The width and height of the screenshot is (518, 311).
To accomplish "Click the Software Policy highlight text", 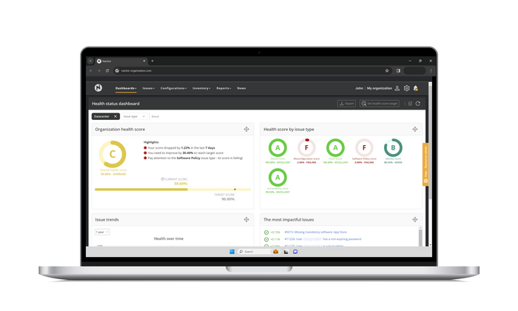I will tap(195, 158).
